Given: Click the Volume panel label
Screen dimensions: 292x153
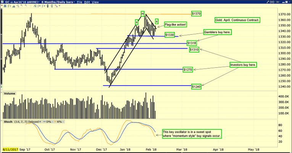Looking at the screenshot, I should click(x=10, y=94).
